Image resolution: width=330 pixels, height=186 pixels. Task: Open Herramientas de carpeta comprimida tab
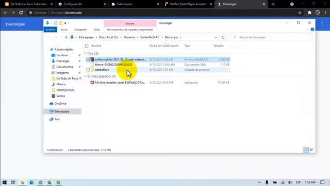130,29
